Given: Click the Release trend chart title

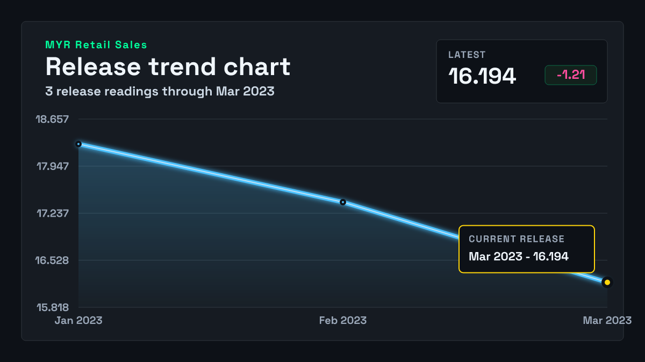Looking at the screenshot, I should [168, 67].
